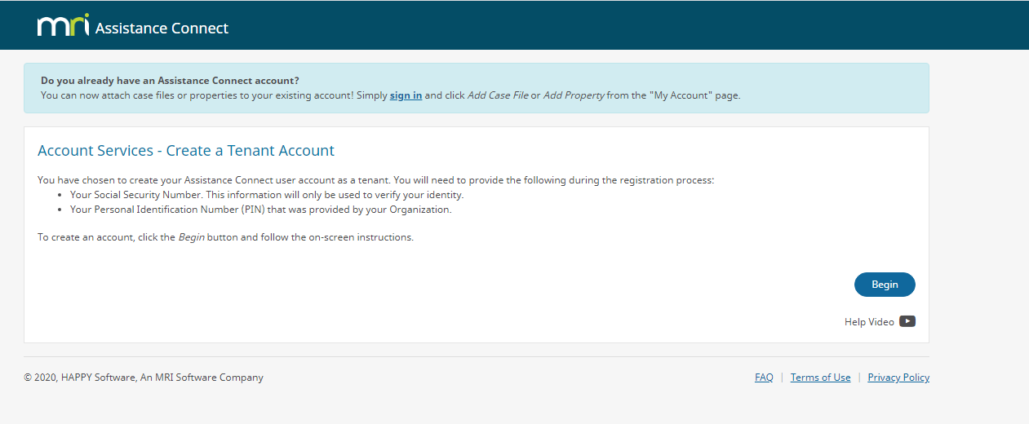Click the 'Do you already have an account' banner title
1029x424 pixels.
[170, 81]
